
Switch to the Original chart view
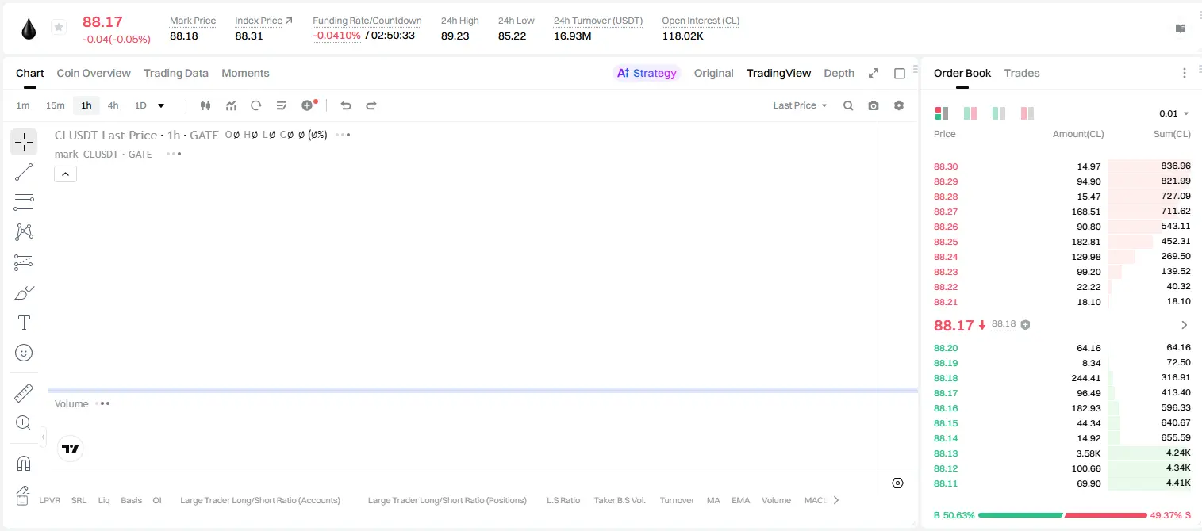click(714, 73)
